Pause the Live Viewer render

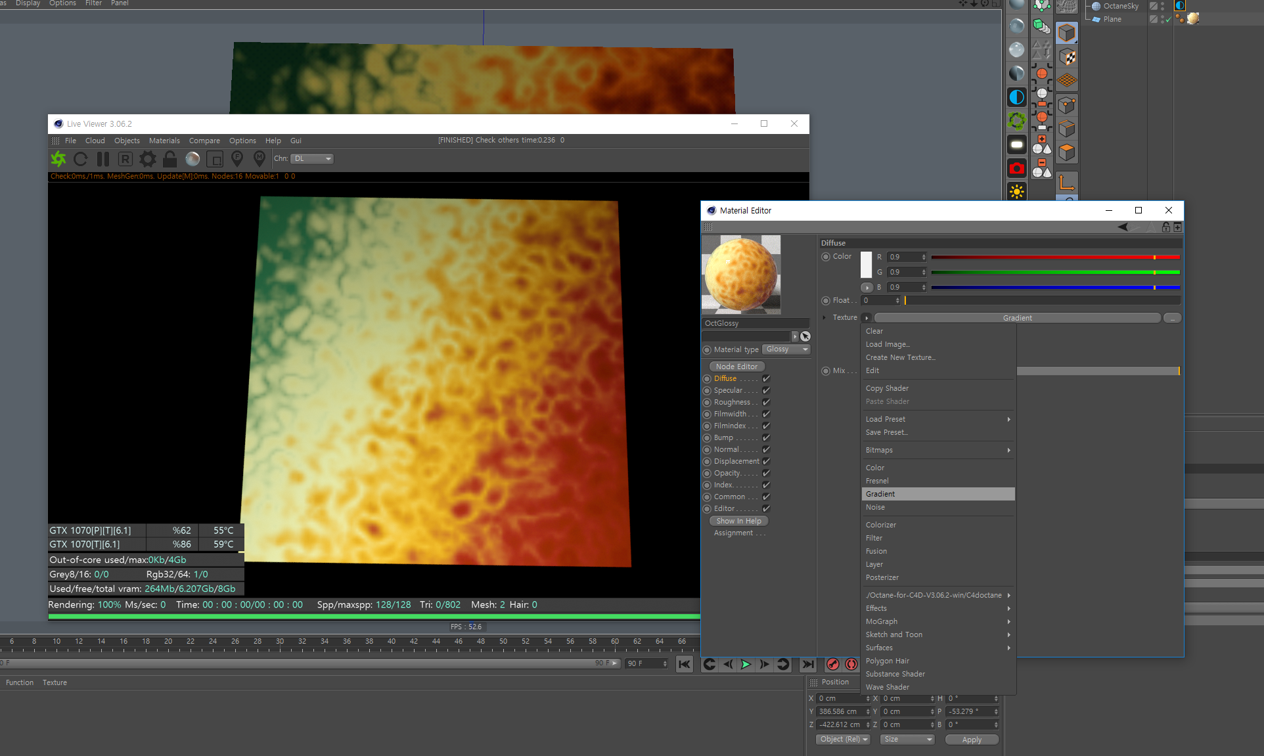pos(103,159)
